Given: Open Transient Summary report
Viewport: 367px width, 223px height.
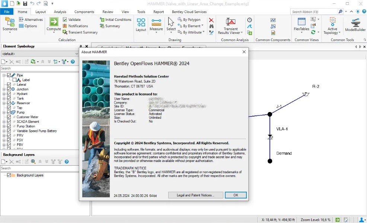Looking at the screenshot, I should coord(80,32).
